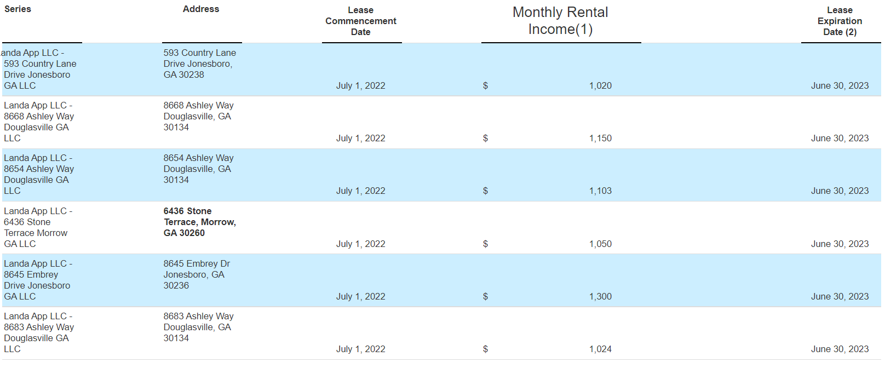885x368 pixels.
Task: Click the dollar sign in the 1,300 row
Action: (485, 296)
